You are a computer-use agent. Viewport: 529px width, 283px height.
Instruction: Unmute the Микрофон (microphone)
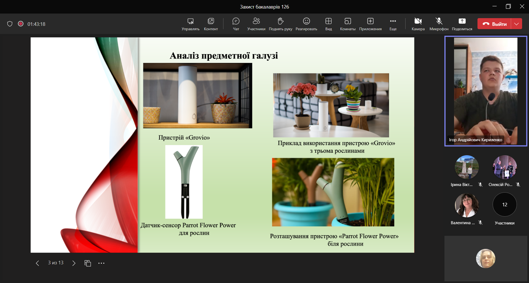[439, 24]
